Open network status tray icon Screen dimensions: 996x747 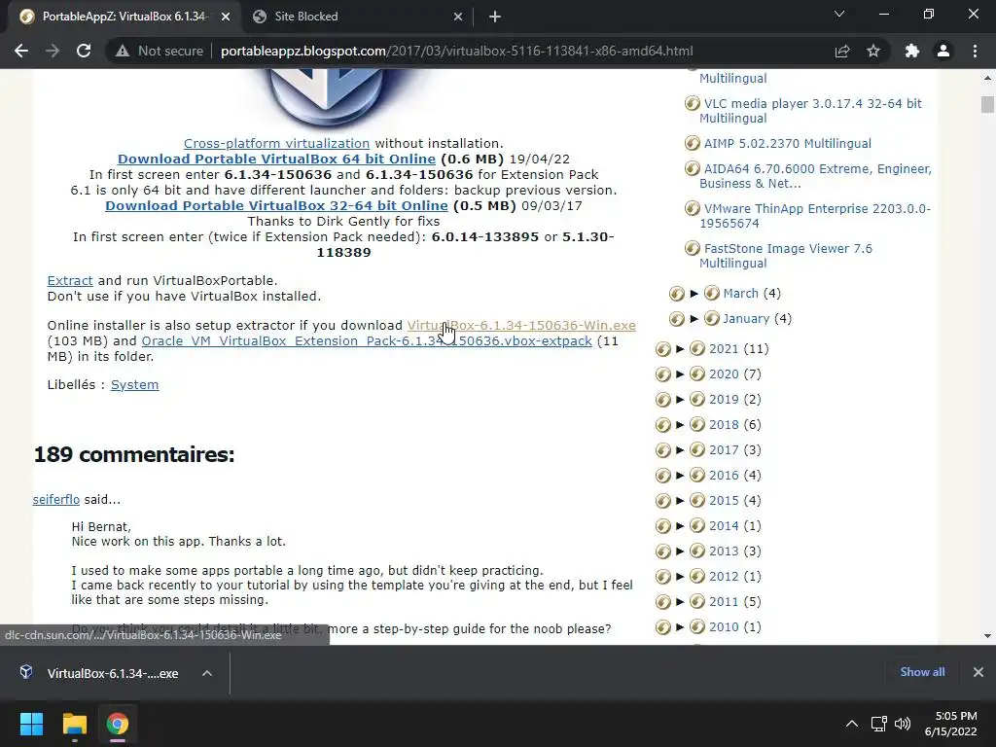tap(879, 724)
